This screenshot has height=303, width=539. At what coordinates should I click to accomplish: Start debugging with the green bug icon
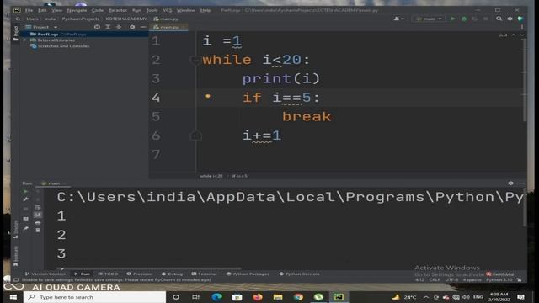(x=464, y=19)
